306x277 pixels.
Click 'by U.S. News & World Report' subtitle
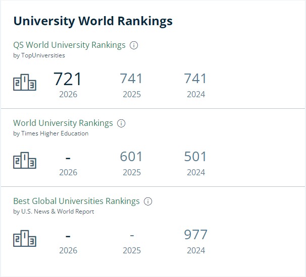[x=54, y=212]
